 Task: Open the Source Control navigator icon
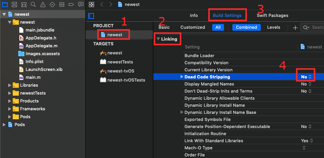coord(14,4)
